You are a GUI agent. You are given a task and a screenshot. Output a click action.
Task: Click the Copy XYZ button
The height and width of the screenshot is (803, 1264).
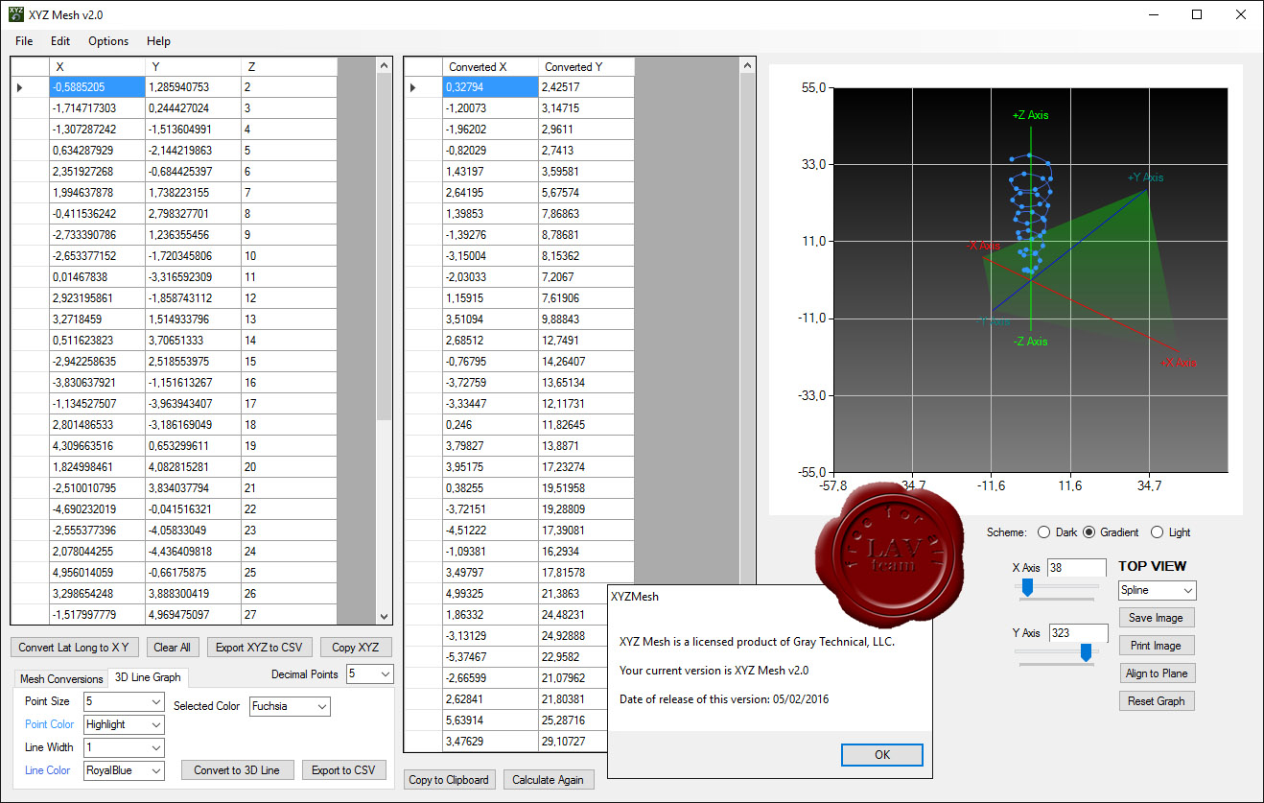pyautogui.click(x=356, y=648)
